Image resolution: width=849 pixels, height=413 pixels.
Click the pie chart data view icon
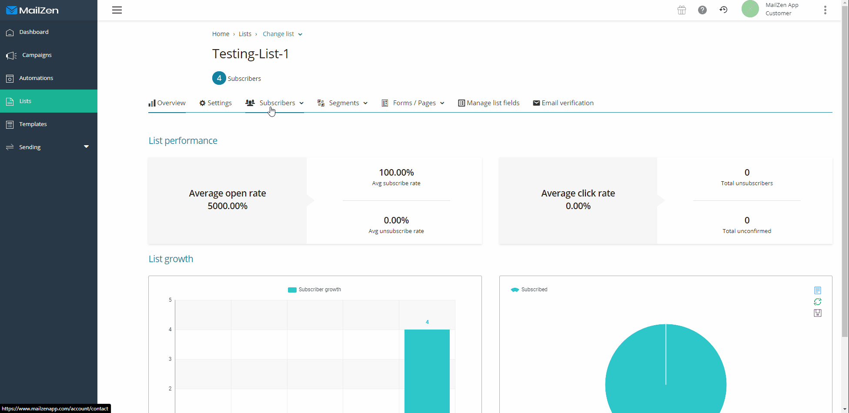(x=818, y=290)
